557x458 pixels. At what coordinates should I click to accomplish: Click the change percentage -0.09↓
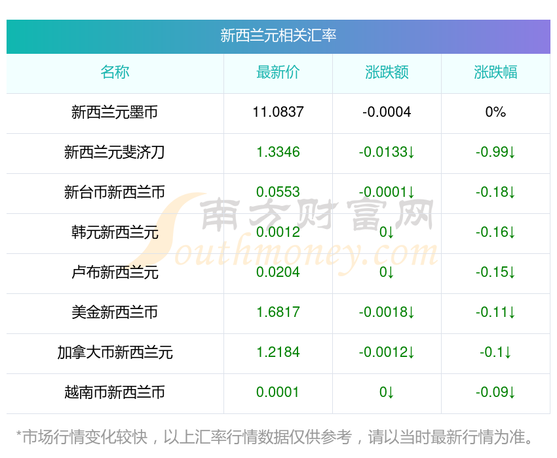(x=495, y=392)
